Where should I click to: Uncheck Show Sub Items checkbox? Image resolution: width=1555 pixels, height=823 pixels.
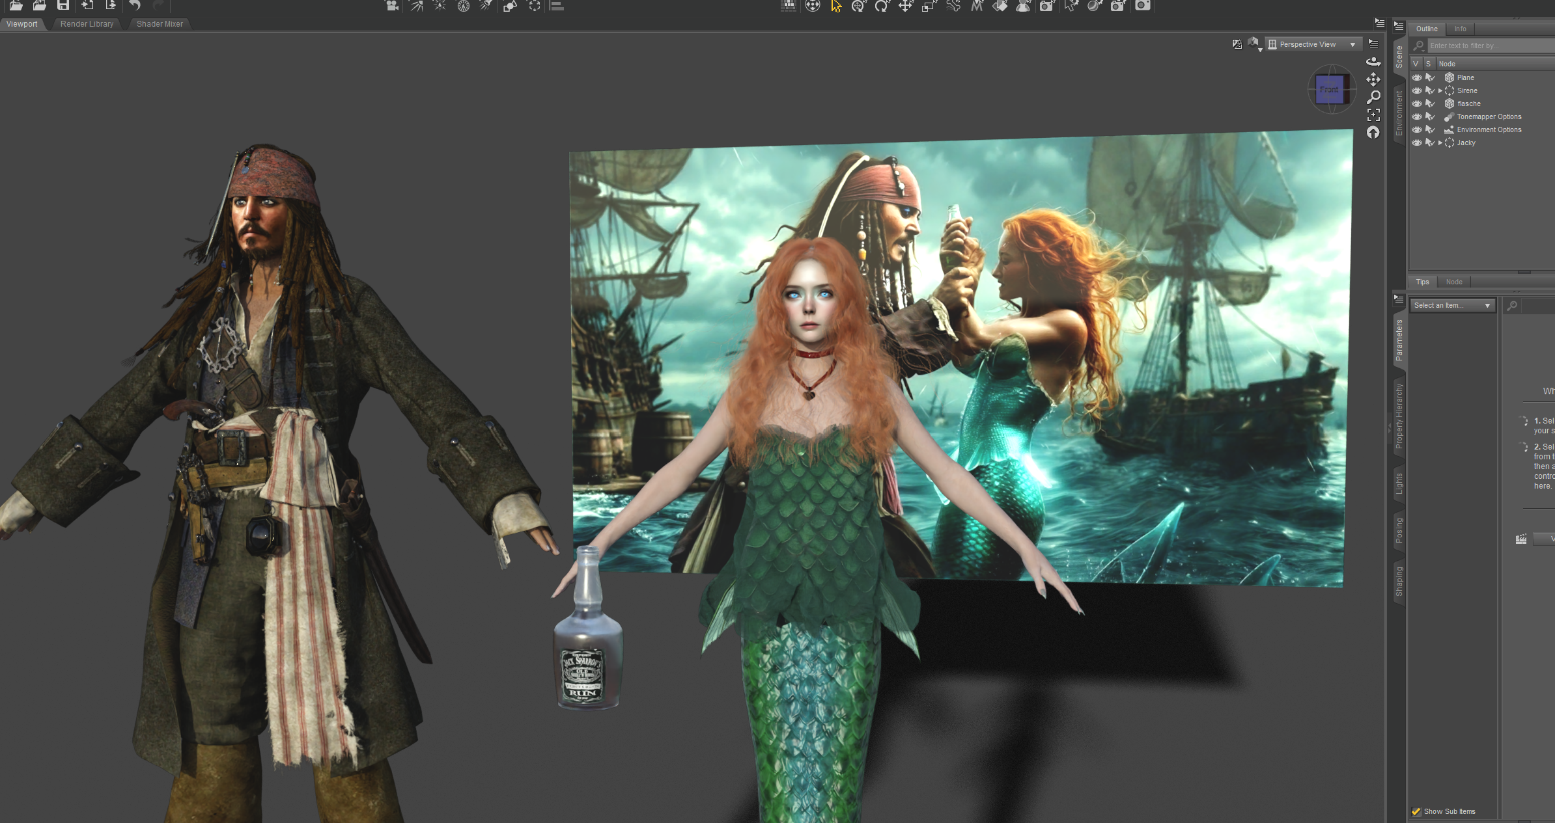[x=1416, y=811]
